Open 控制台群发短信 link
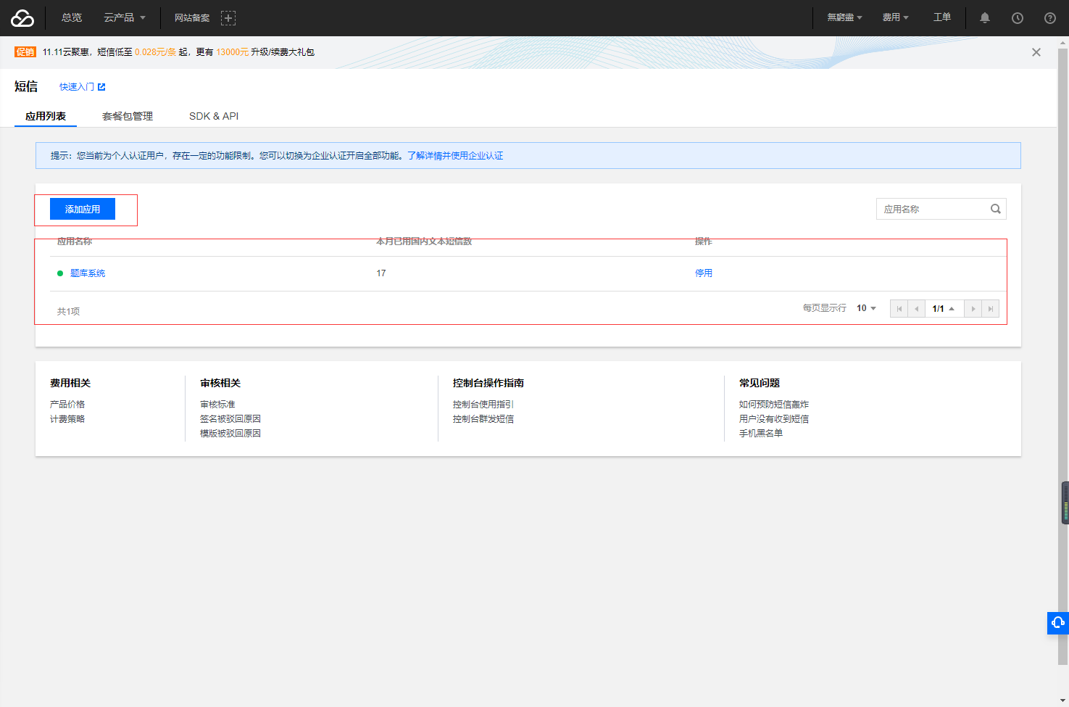 pyautogui.click(x=483, y=419)
